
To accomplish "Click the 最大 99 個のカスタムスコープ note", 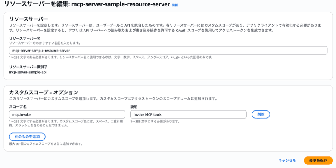I will [46, 144].
